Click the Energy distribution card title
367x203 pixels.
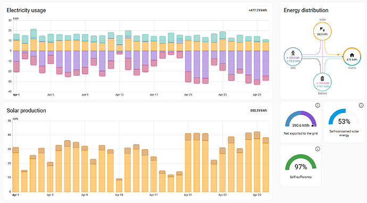coord(306,10)
